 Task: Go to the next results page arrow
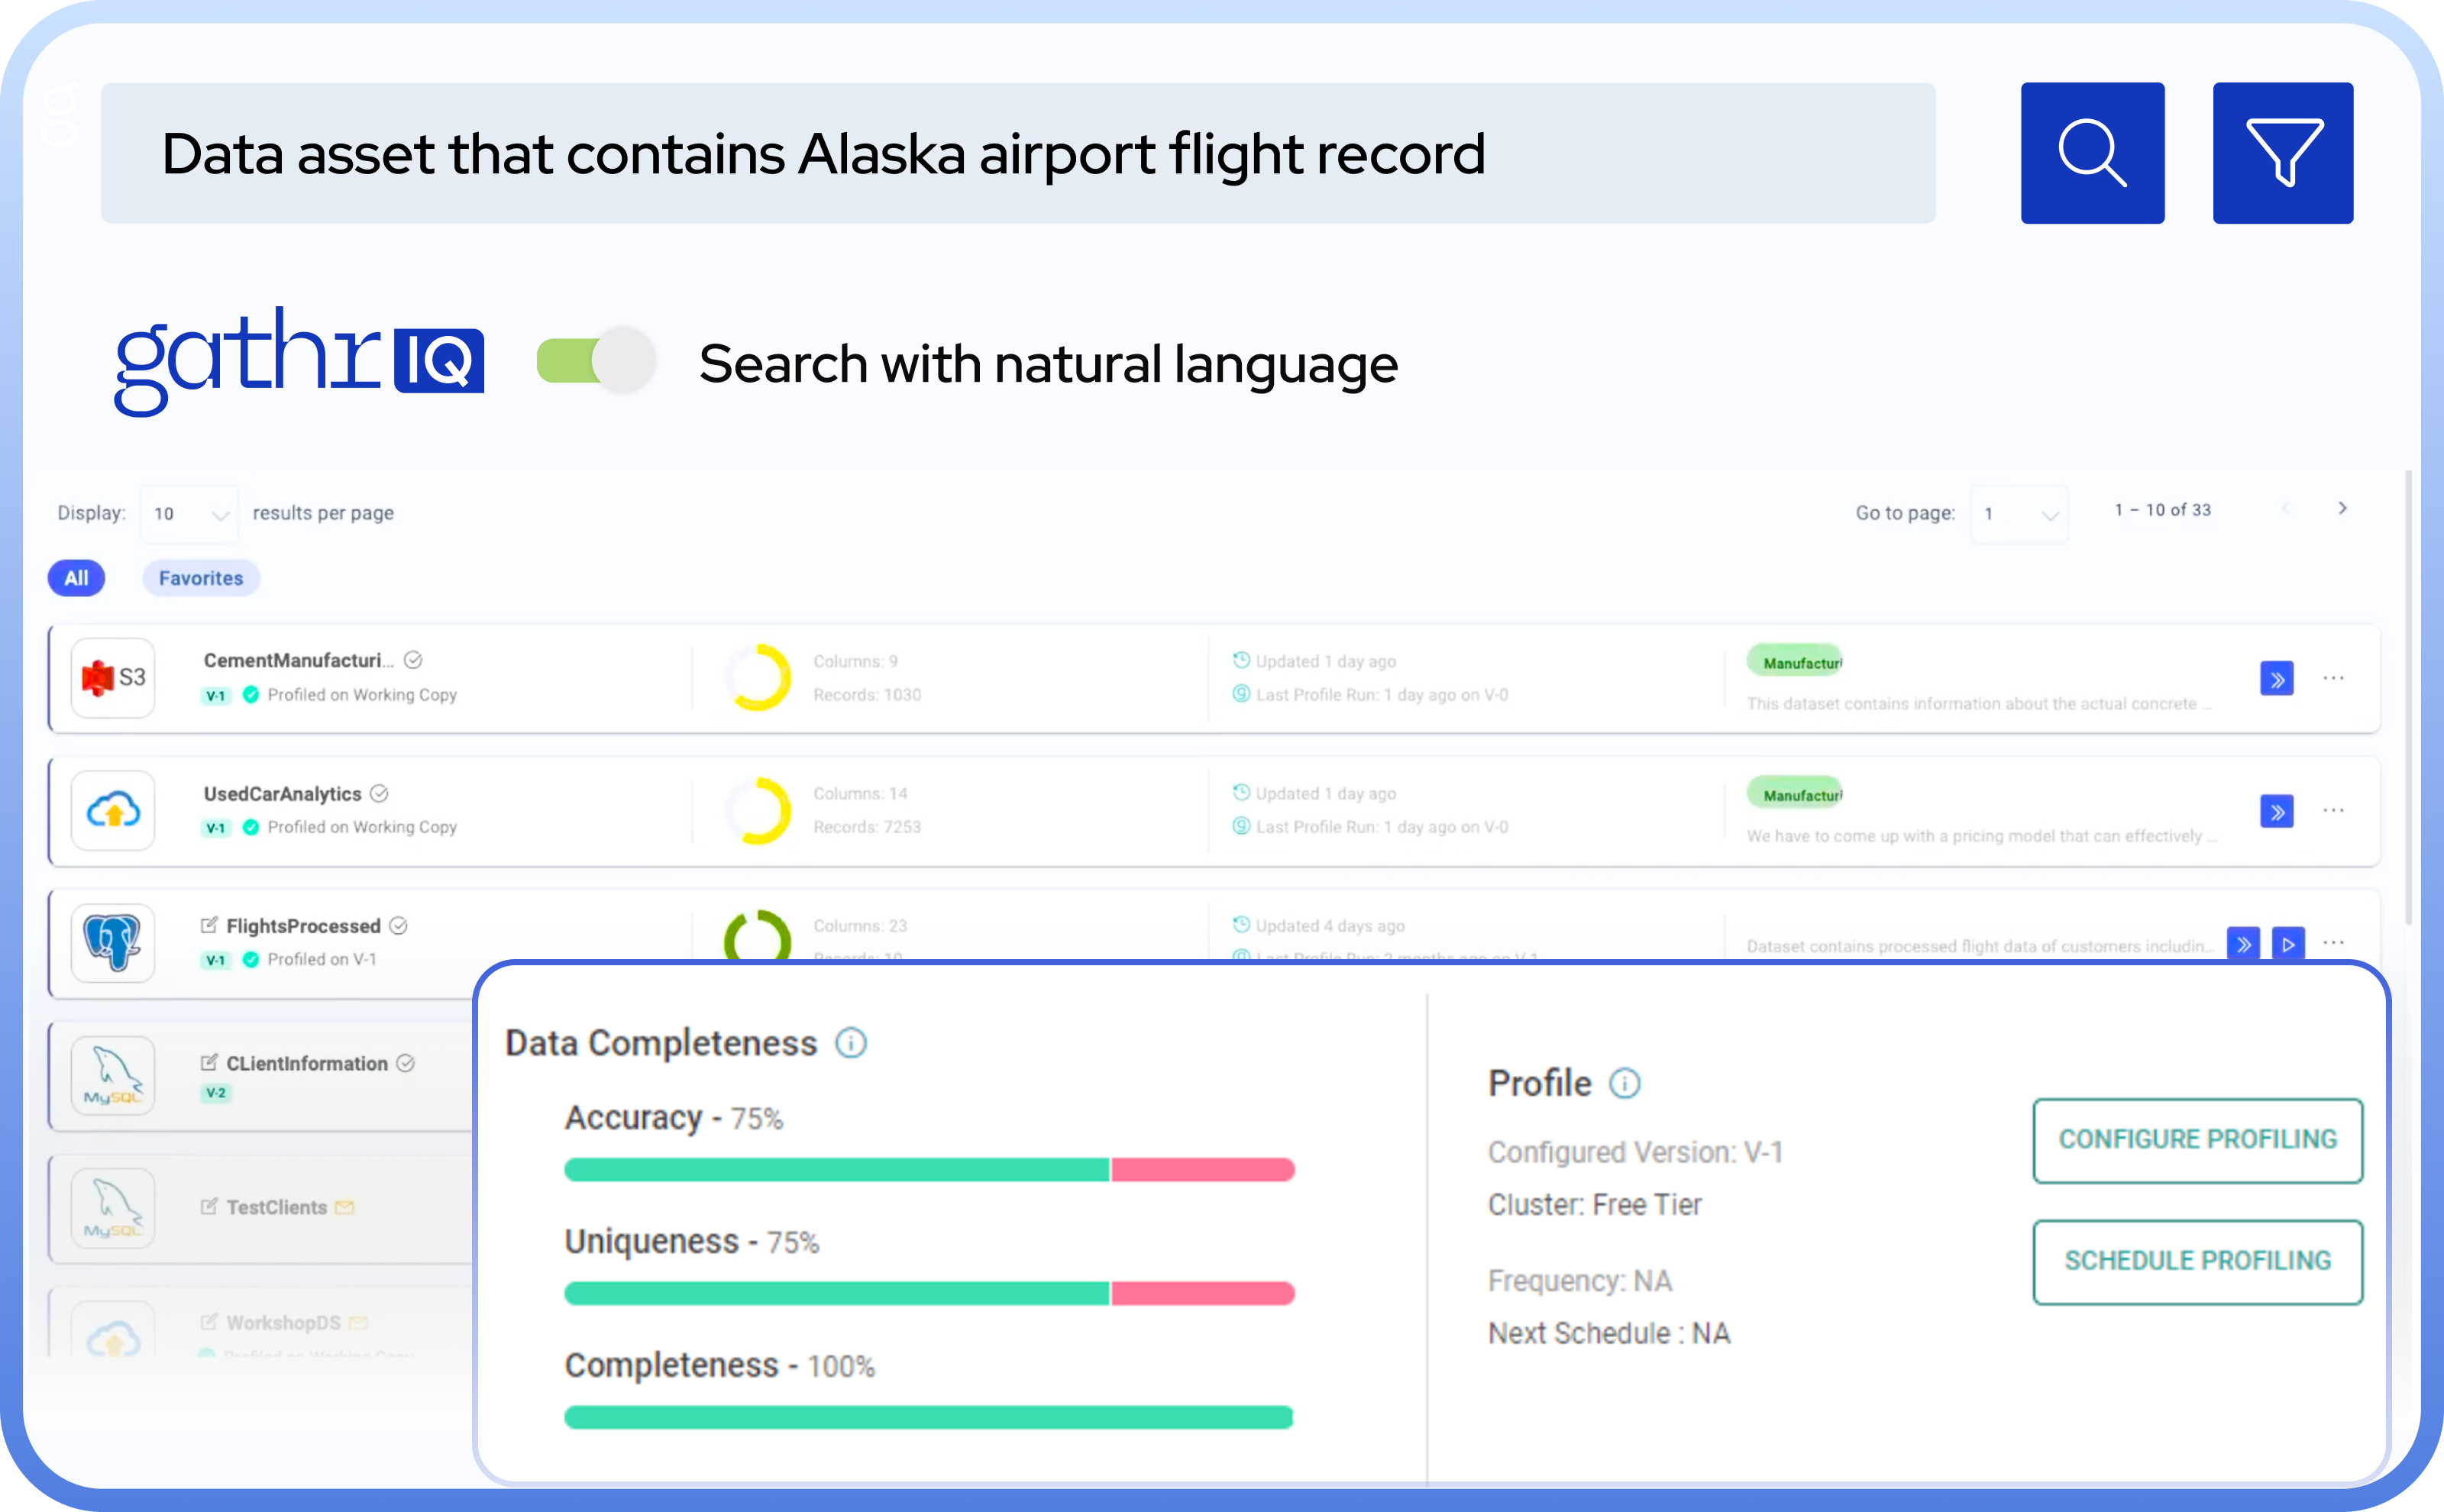click(2342, 509)
